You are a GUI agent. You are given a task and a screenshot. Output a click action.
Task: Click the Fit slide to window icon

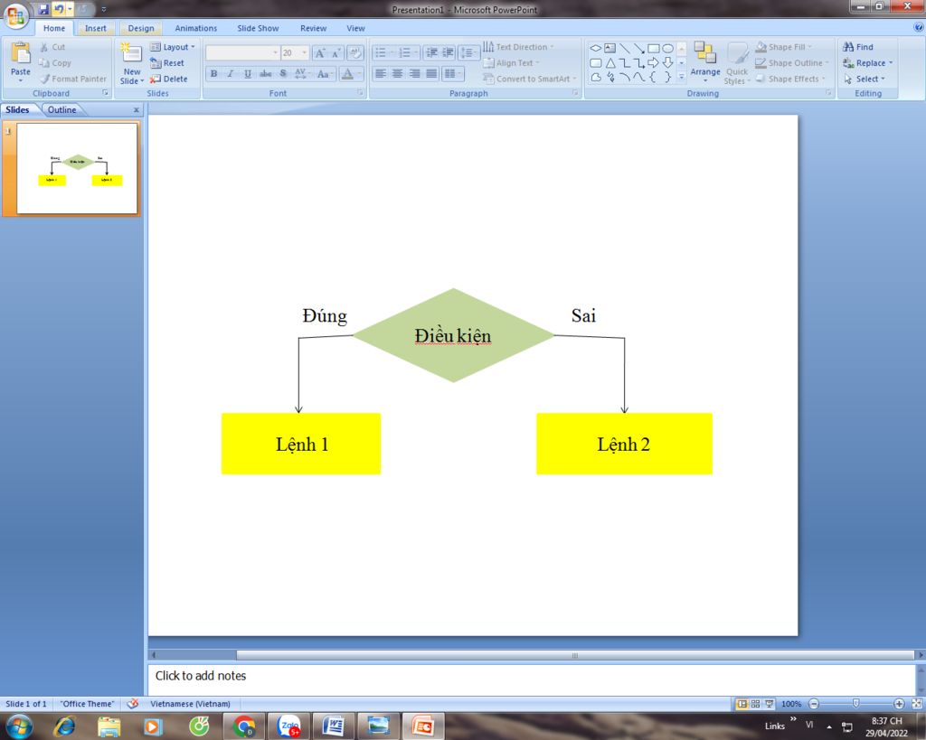(x=917, y=704)
